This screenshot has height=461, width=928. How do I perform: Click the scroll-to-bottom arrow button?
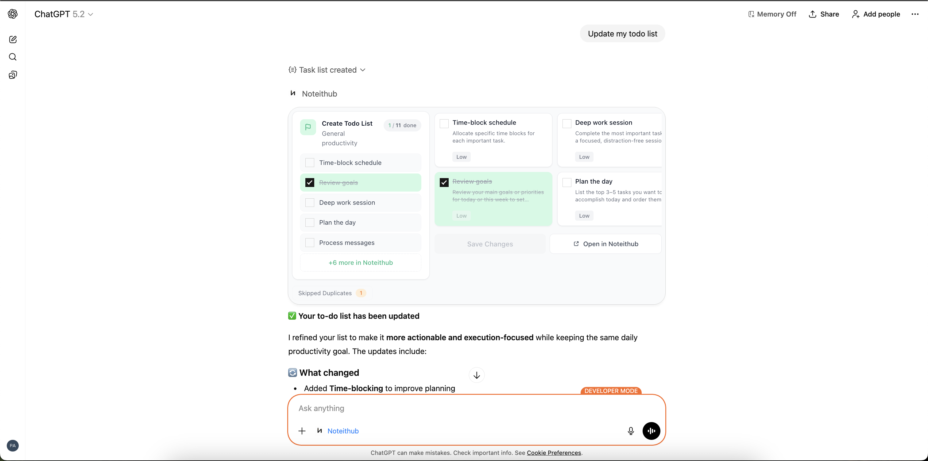pyautogui.click(x=477, y=375)
